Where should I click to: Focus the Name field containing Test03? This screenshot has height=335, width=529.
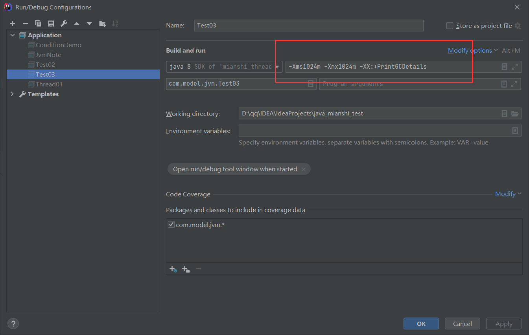click(x=309, y=26)
